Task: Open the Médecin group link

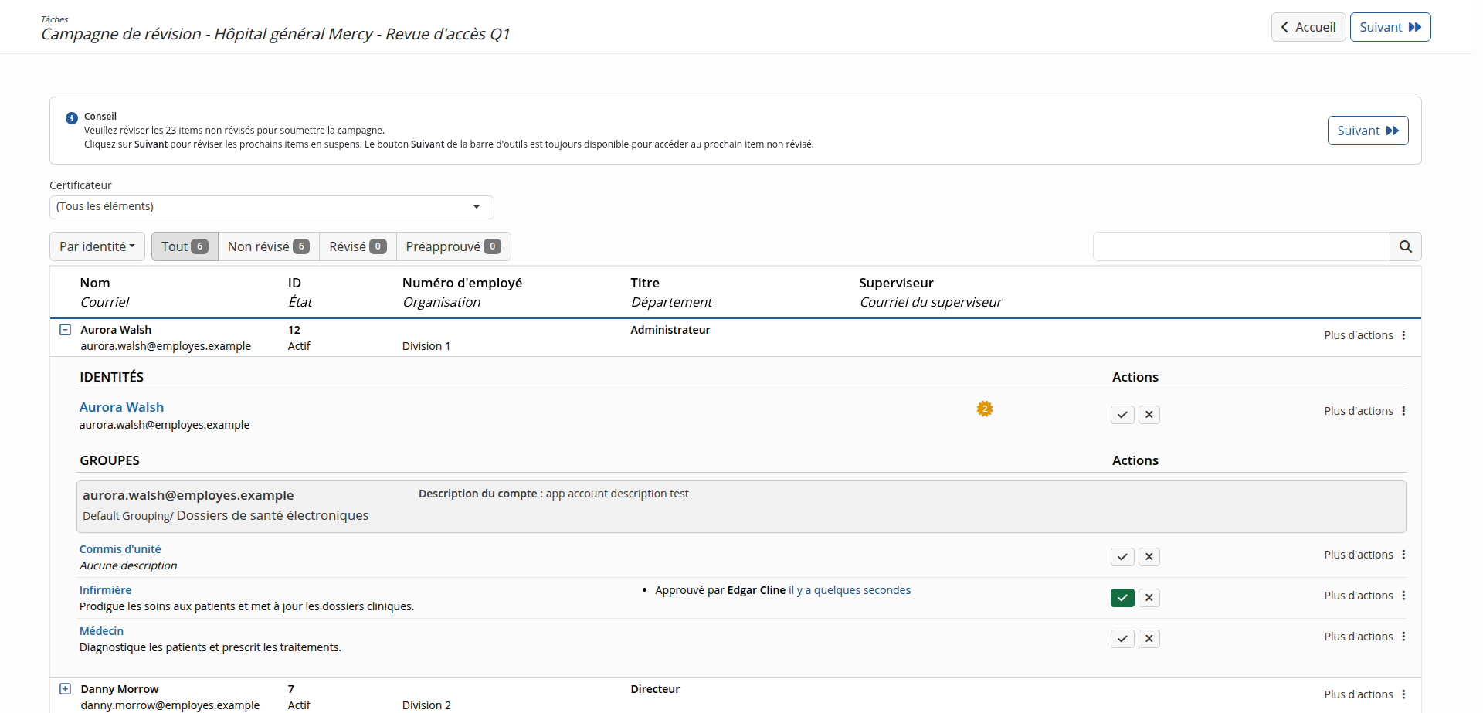Action: pyautogui.click(x=101, y=631)
